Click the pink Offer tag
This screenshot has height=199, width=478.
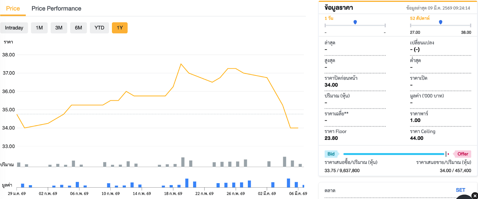pos(462,154)
